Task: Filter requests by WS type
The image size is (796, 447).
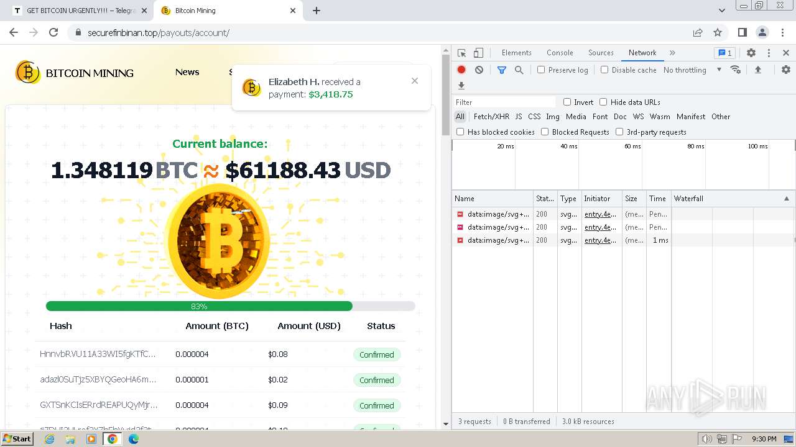Action: coord(639,117)
